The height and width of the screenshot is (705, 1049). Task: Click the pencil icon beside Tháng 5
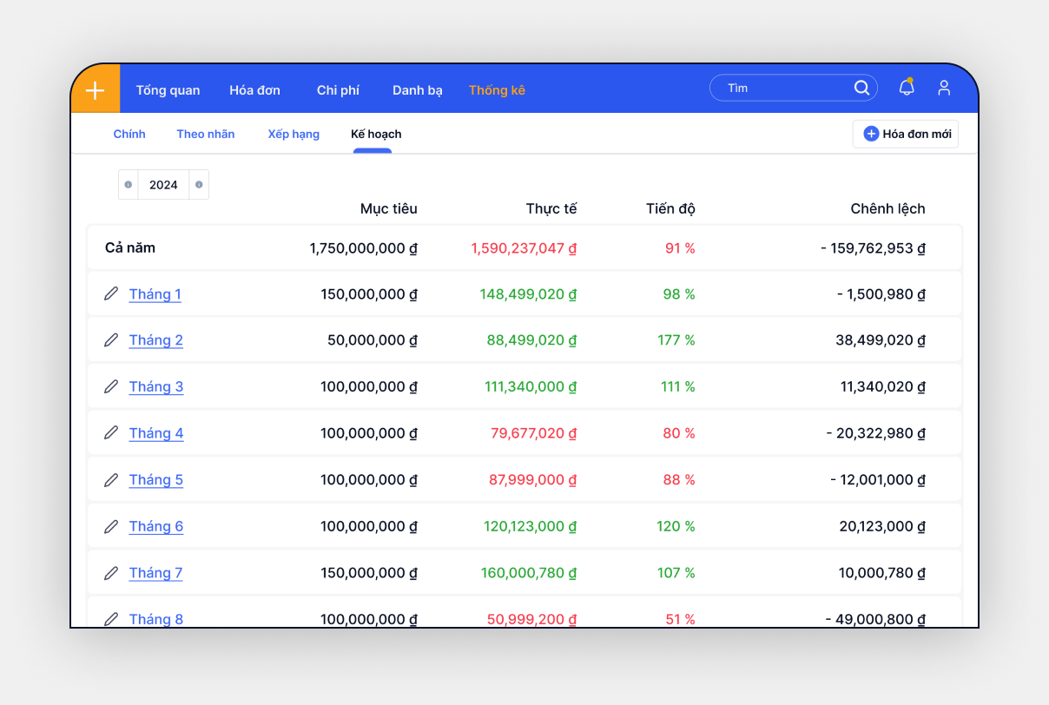click(x=111, y=479)
